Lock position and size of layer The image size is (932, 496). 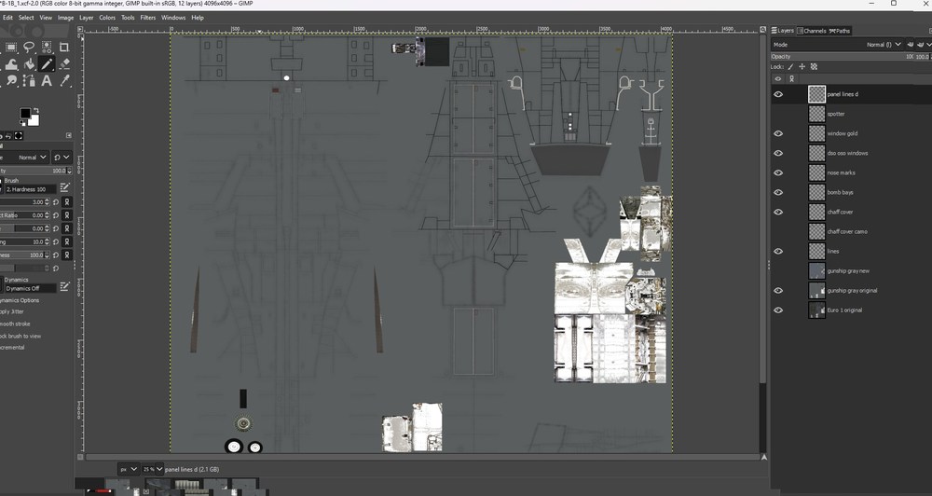coord(802,66)
